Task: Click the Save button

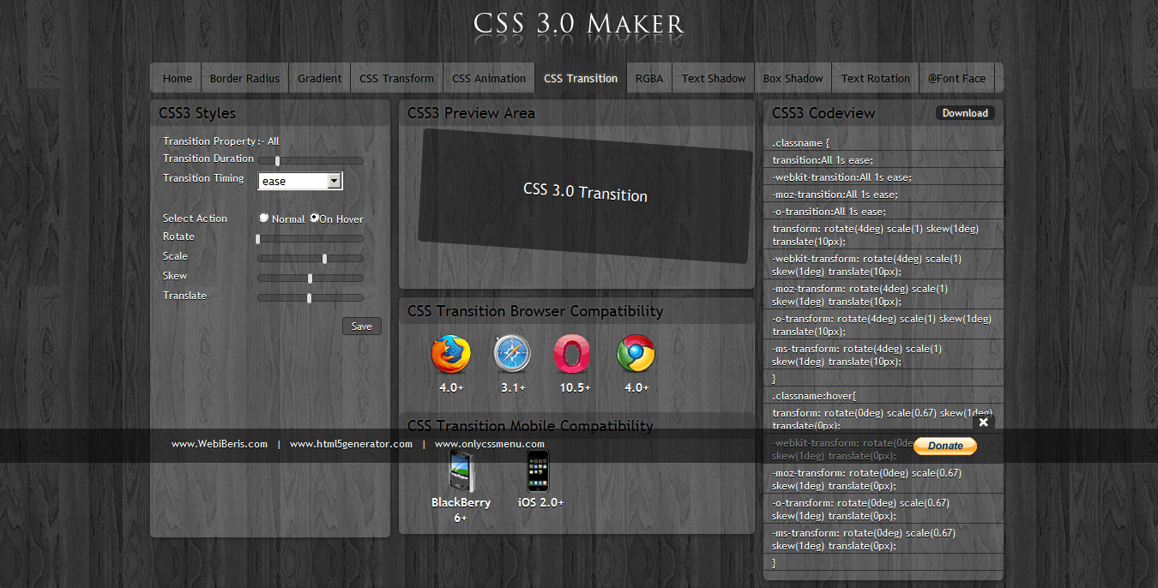Action: coord(362,326)
